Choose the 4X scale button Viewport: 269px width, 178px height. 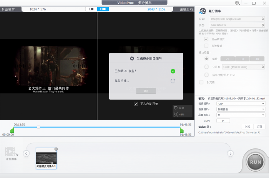[x=257, y=59]
